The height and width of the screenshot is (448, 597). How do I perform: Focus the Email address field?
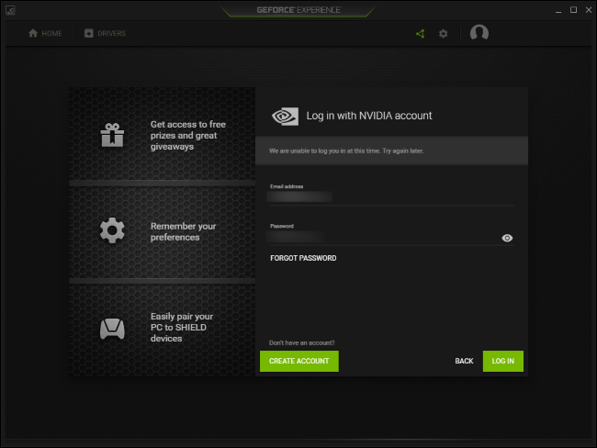391,197
